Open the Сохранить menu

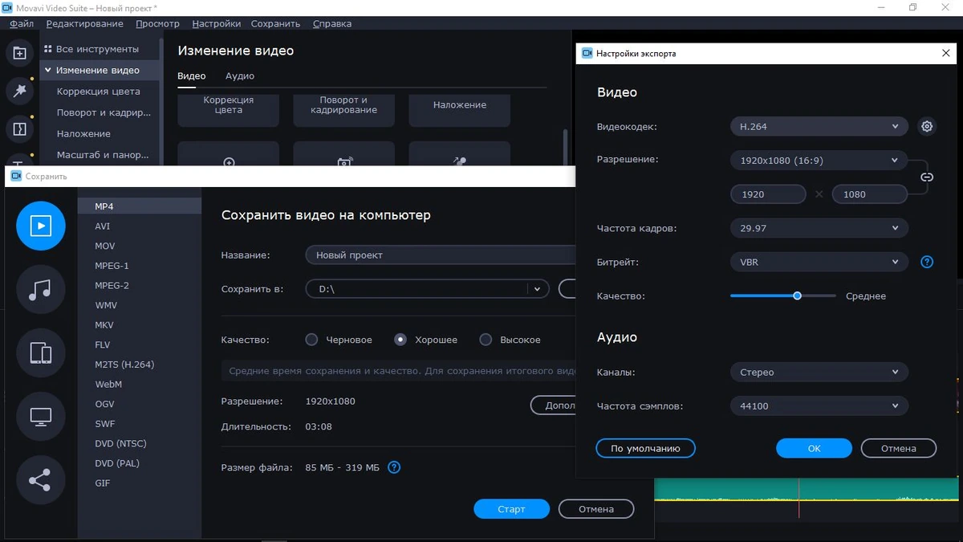pyautogui.click(x=275, y=24)
